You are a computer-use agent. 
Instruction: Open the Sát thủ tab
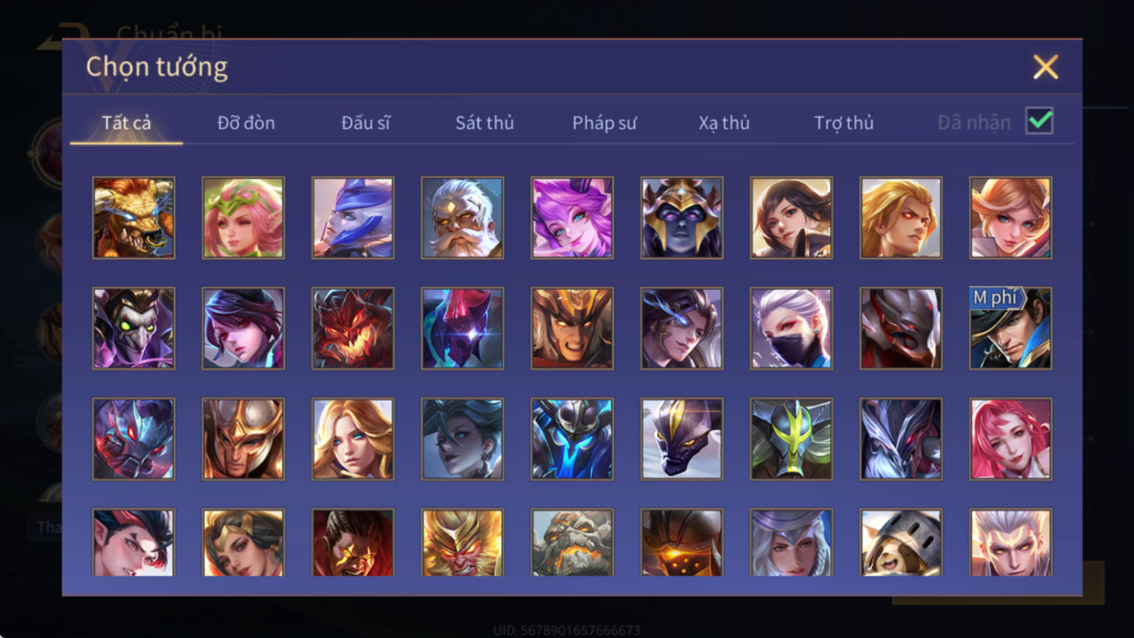[484, 122]
